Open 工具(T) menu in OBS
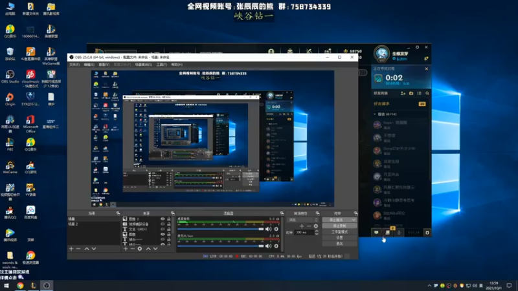Viewport: 518px width, 291px height. click(161, 65)
